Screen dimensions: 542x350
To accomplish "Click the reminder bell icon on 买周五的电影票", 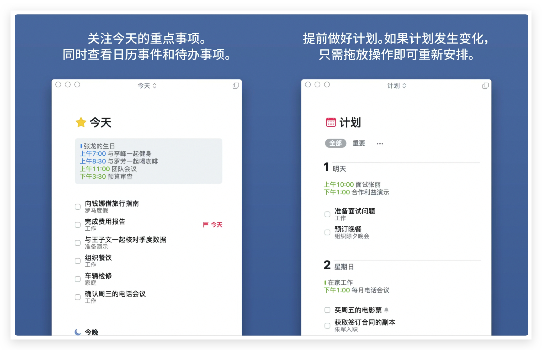I will 386,309.
